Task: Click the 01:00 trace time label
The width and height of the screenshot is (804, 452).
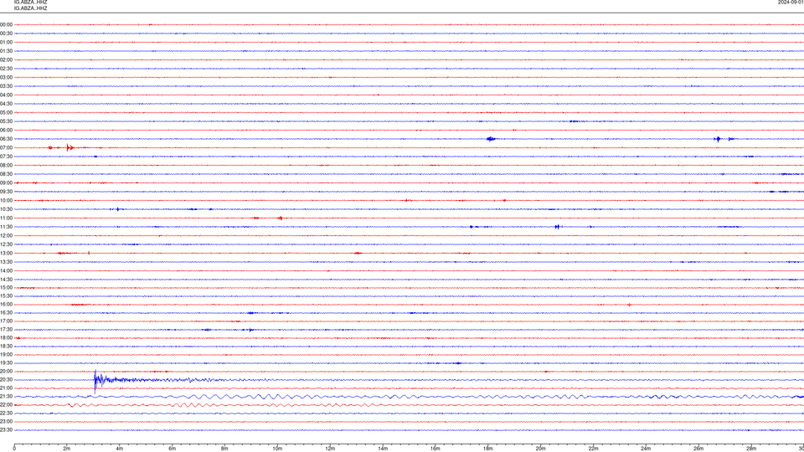Action: tap(6, 43)
